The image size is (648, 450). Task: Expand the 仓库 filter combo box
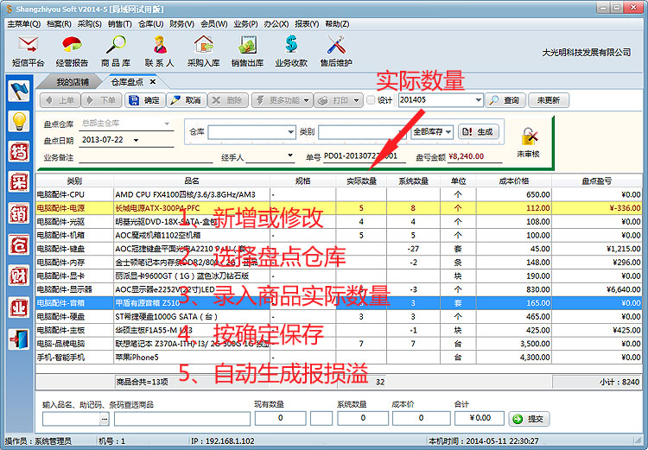click(290, 132)
